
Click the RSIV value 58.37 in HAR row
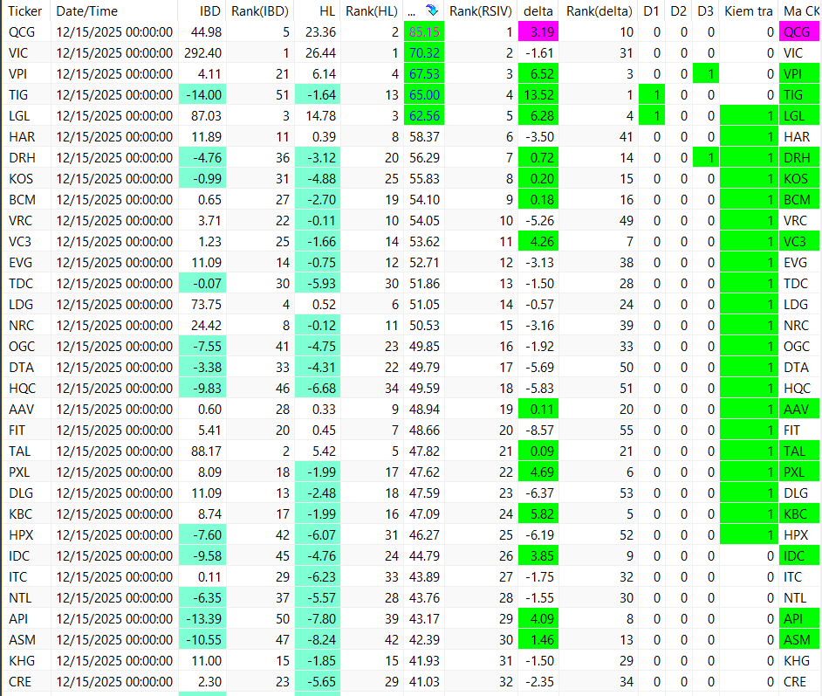pyautogui.click(x=424, y=137)
